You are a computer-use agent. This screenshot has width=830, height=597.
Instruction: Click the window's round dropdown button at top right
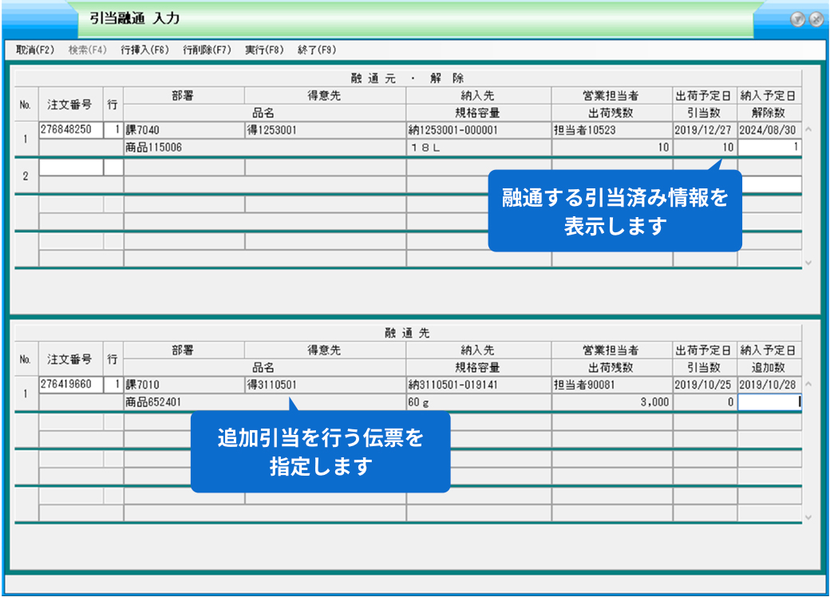[797, 20]
